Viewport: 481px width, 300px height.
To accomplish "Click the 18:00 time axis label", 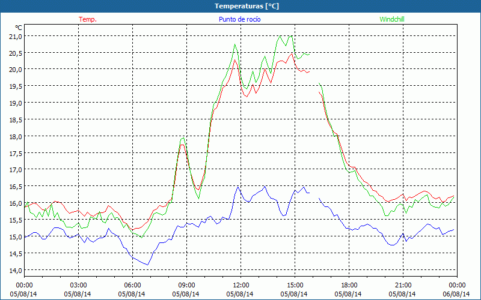I will pos(349,285).
